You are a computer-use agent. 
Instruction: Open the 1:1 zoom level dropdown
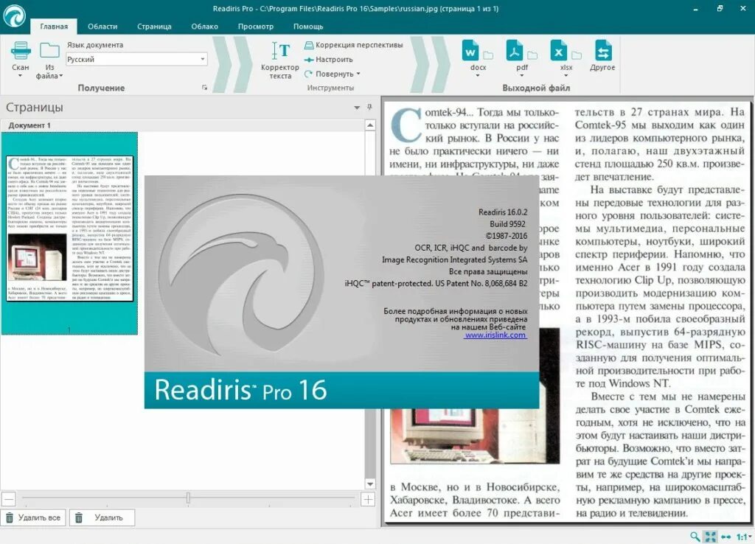tap(744, 537)
